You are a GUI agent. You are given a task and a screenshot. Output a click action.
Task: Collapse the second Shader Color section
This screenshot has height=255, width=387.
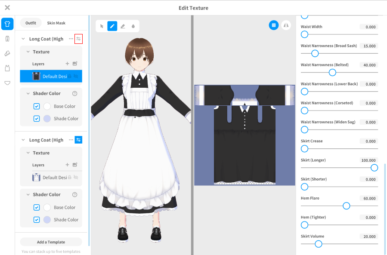[x=28, y=195]
